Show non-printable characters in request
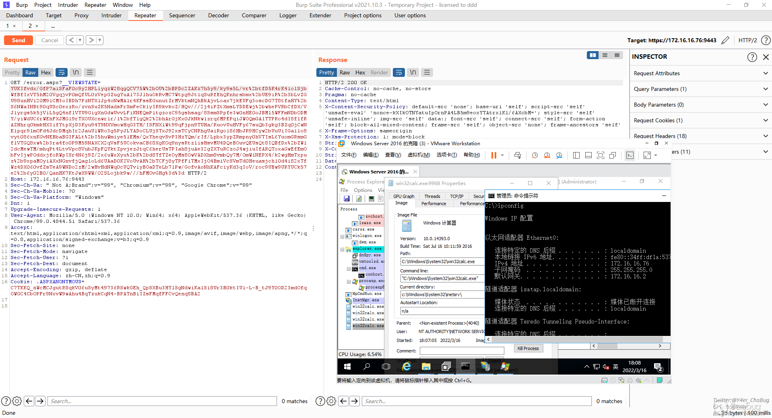The image size is (772, 418). coord(76,72)
